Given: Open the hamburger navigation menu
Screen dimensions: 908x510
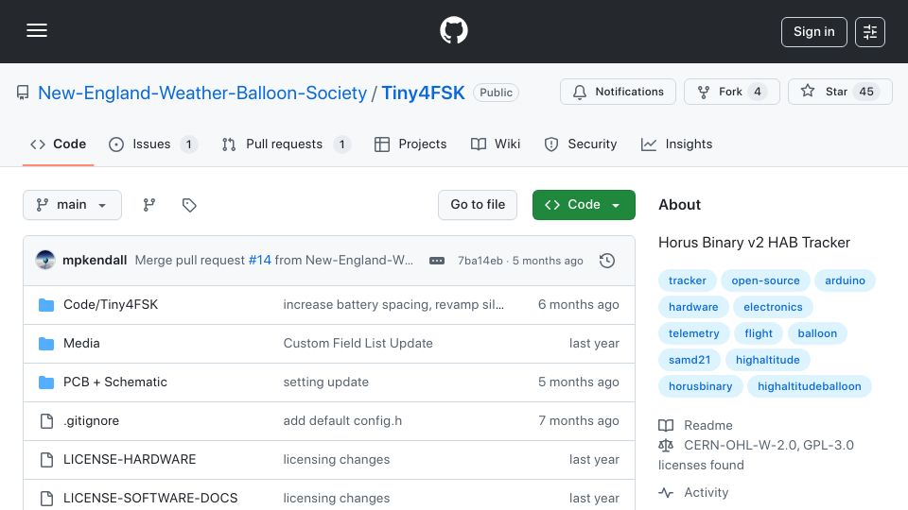Looking at the screenshot, I should point(37,30).
